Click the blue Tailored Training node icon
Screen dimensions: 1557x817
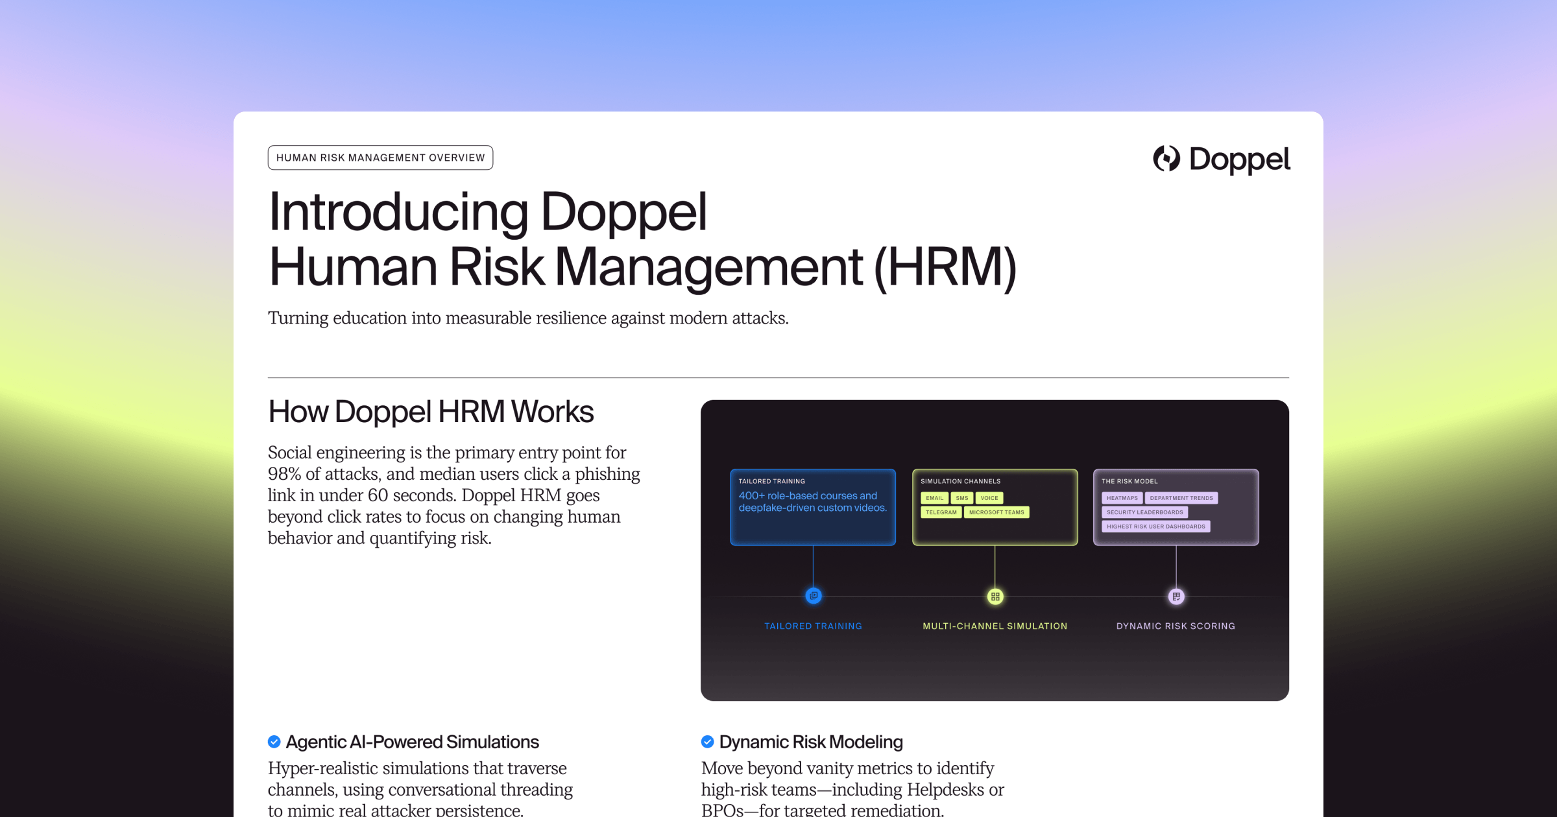(814, 596)
